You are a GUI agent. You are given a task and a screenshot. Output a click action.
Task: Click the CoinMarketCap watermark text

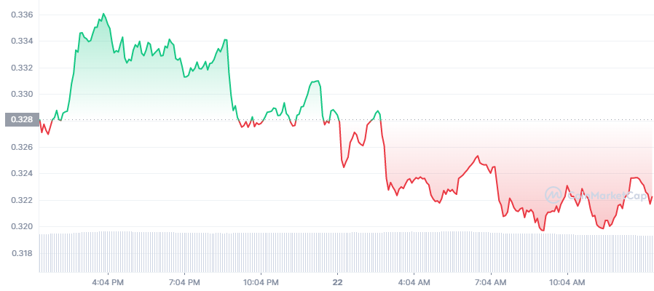[x=607, y=195]
